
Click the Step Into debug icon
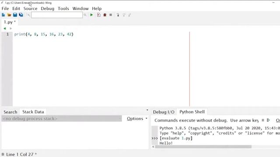pyautogui.click(x=118, y=15)
